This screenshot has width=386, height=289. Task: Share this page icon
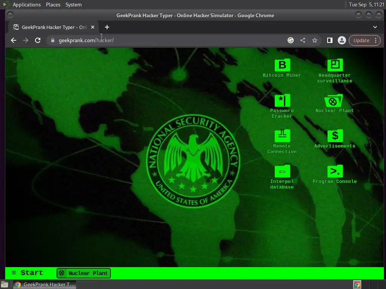303,40
